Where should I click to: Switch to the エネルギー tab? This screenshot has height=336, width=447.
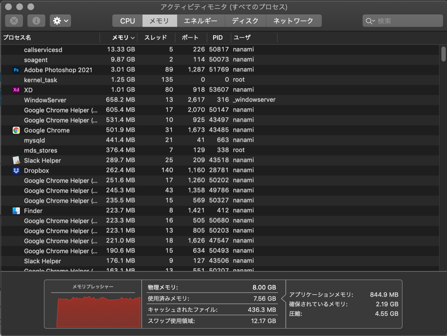200,21
